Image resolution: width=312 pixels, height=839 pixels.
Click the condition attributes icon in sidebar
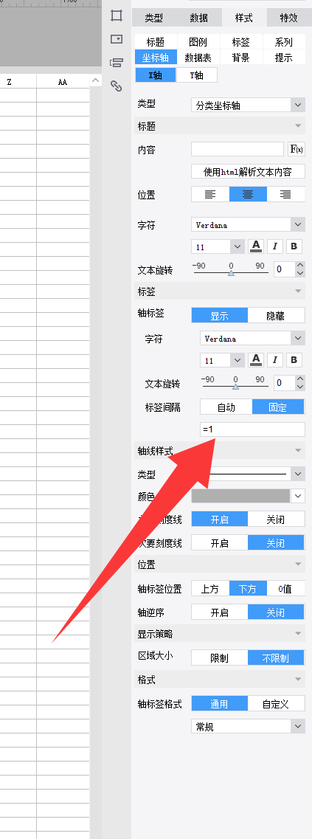click(x=116, y=63)
